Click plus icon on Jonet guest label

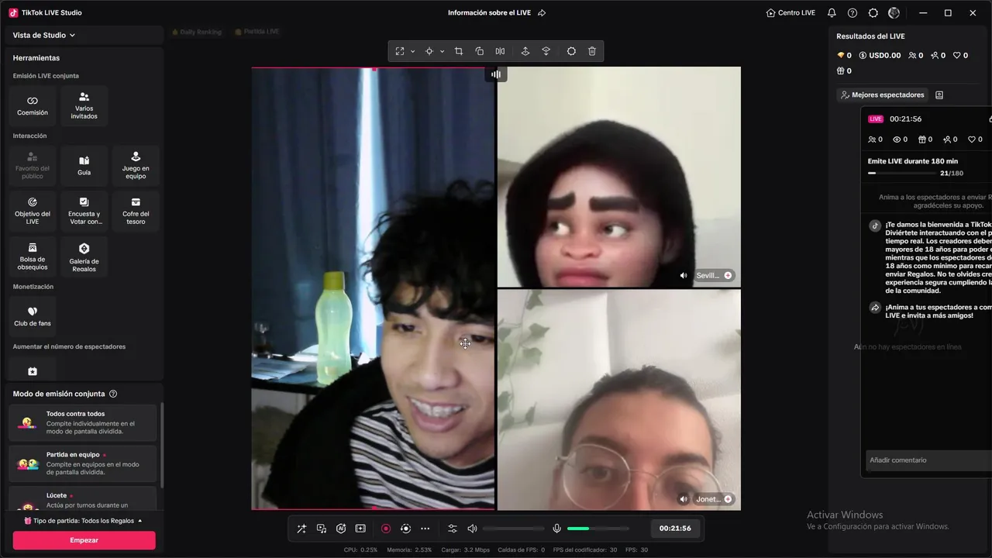(x=728, y=499)
